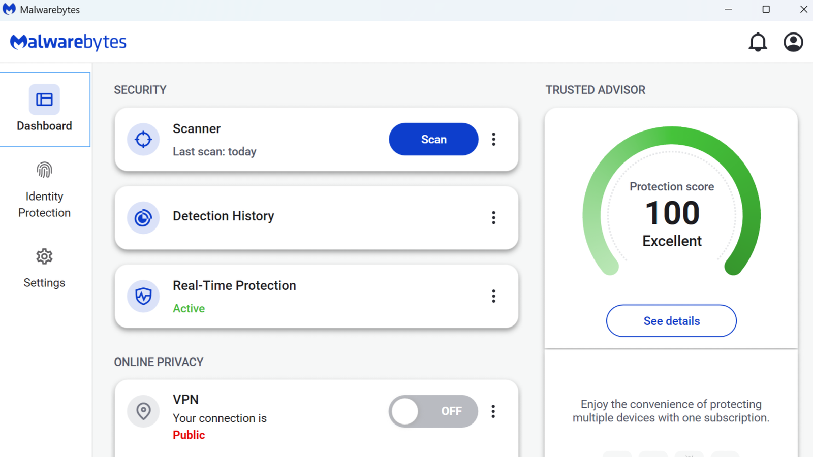Click the SECURITY section heading
This screenshot has height=457, width=813.
[x=140, y=90]
